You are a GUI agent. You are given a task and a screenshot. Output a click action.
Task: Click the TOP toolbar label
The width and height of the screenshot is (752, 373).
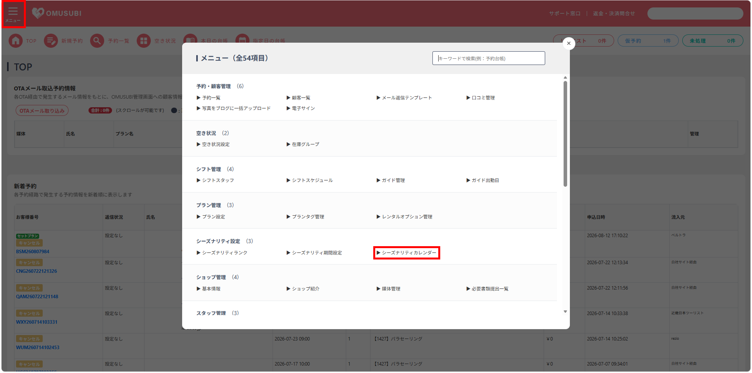31,41
